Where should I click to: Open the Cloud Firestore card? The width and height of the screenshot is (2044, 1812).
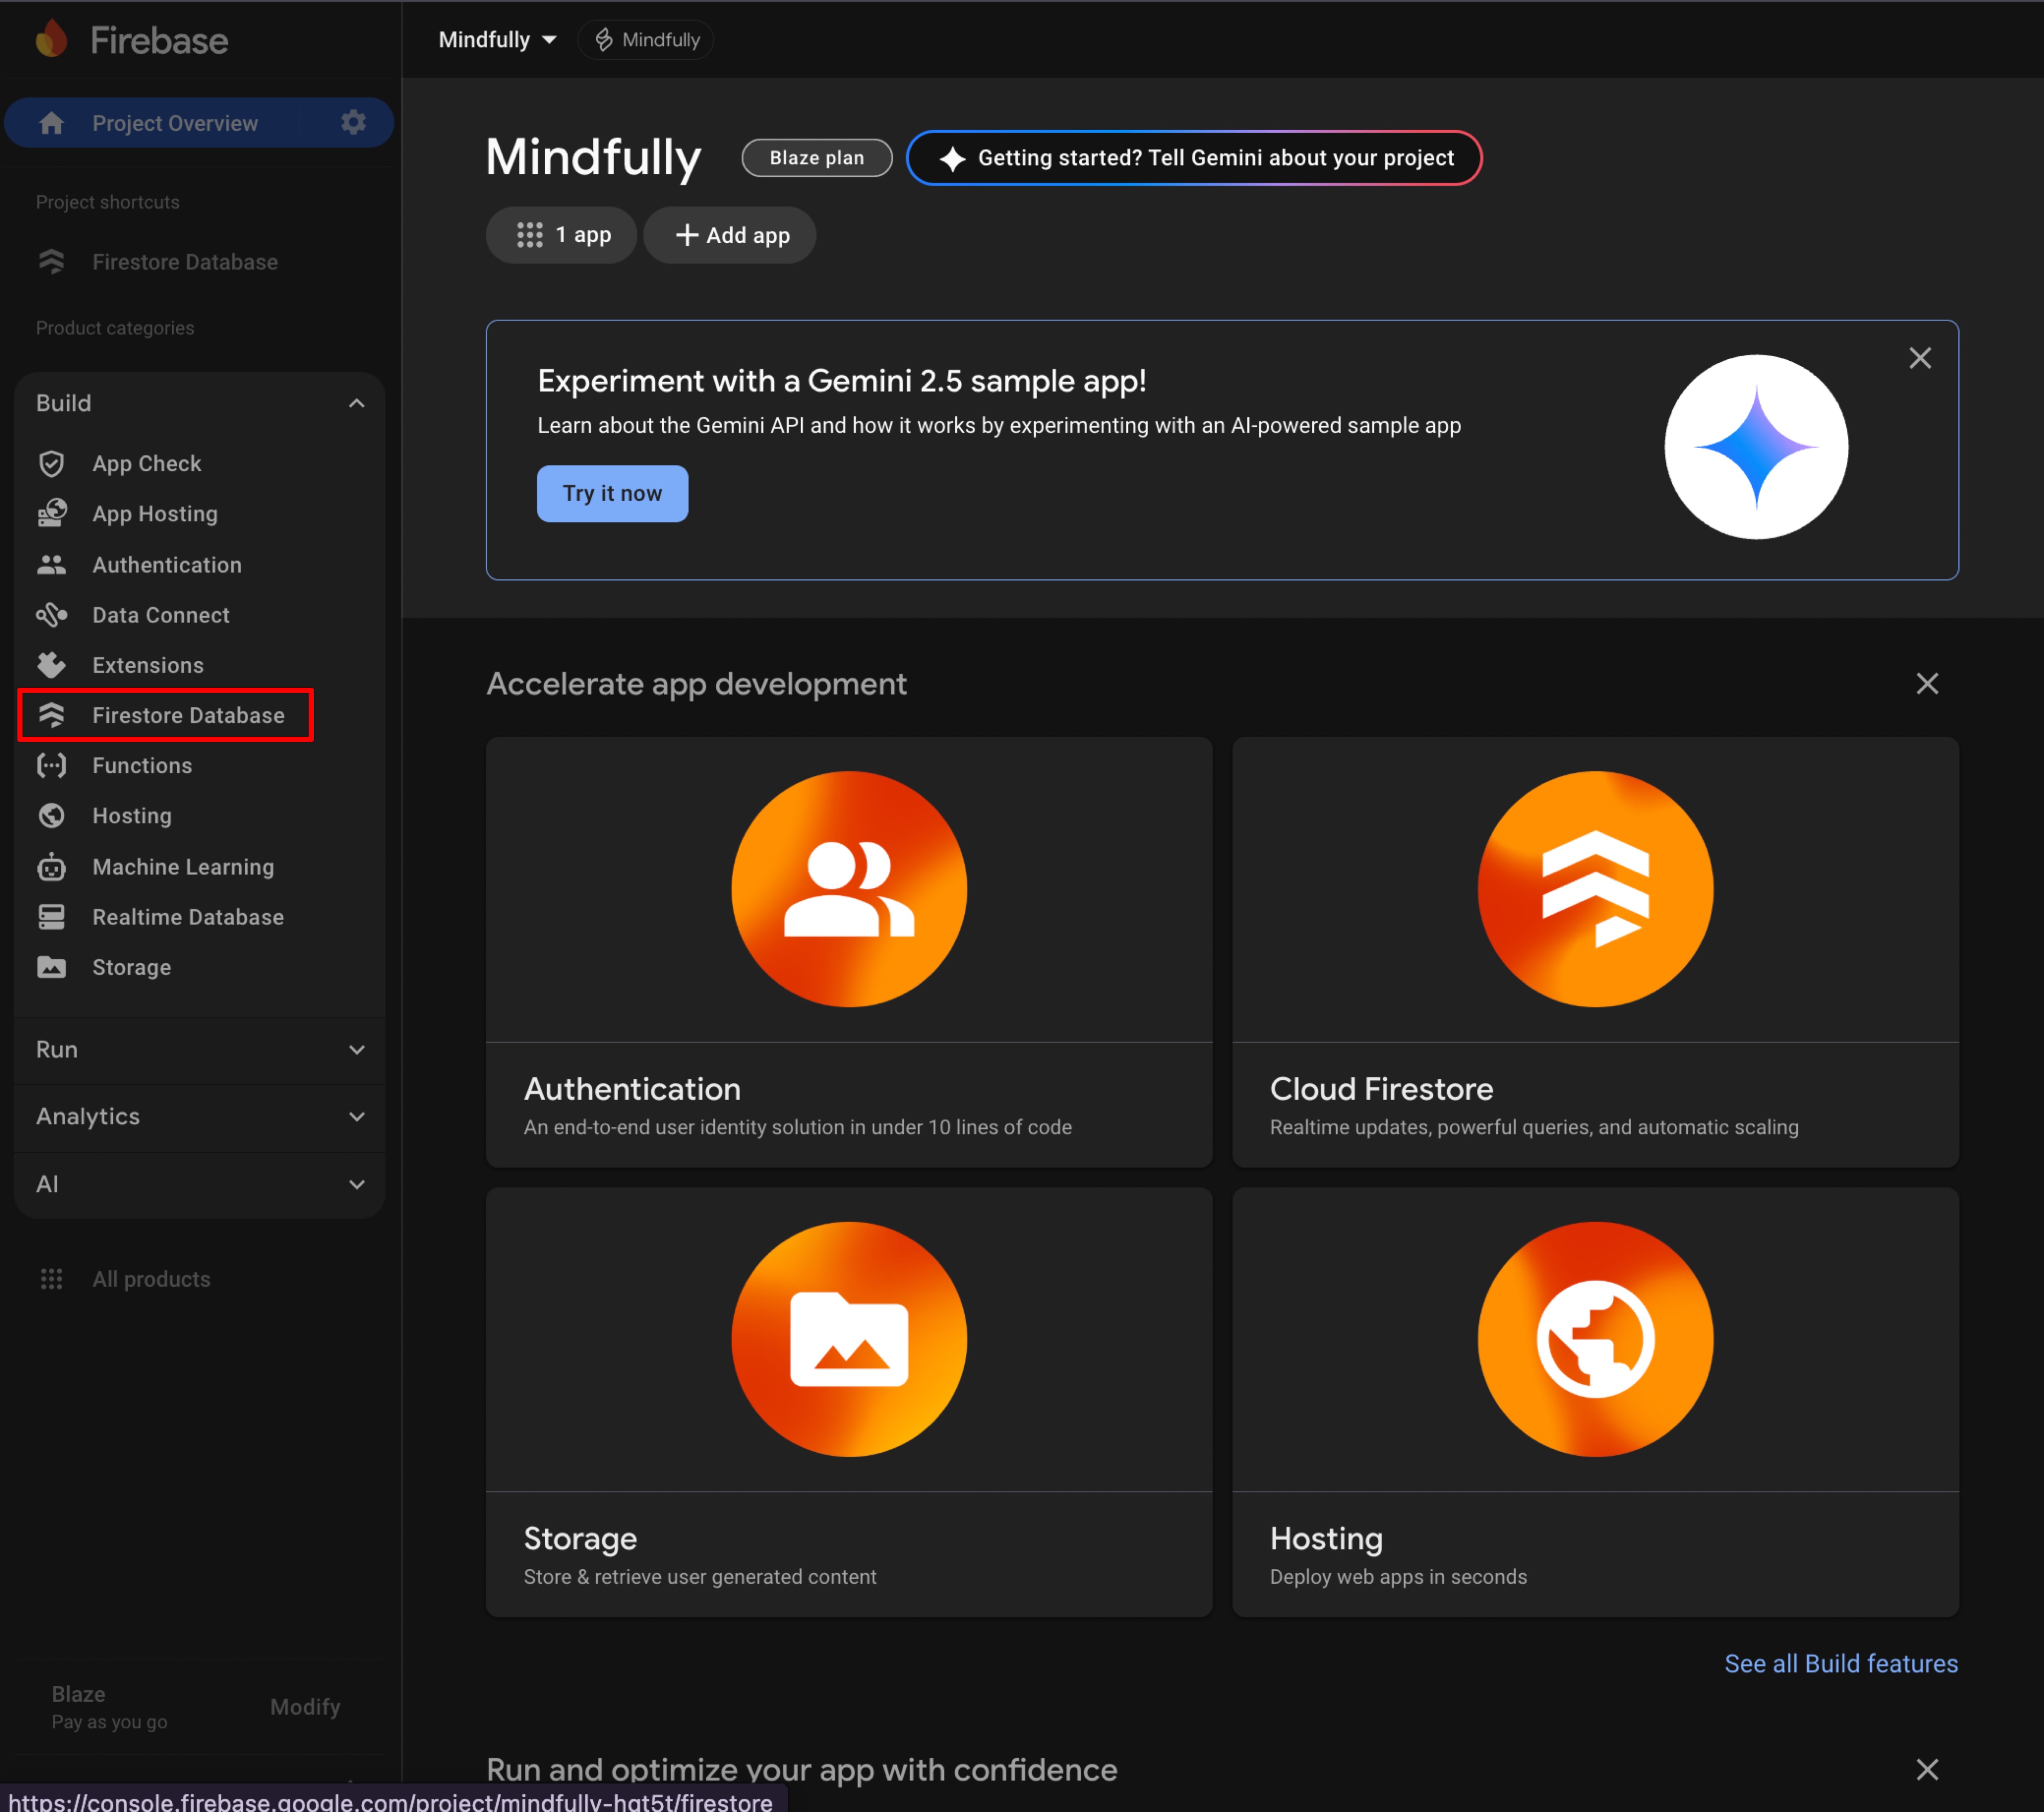coord(1594,951)
